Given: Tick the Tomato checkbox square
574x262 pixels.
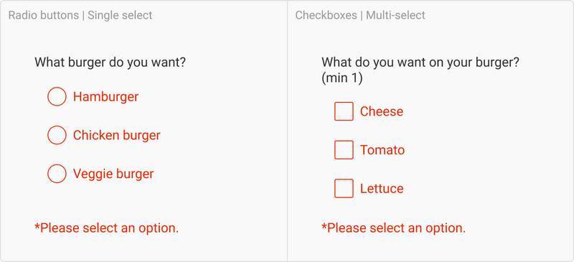Looking at the screenshot, I should 344,150.
